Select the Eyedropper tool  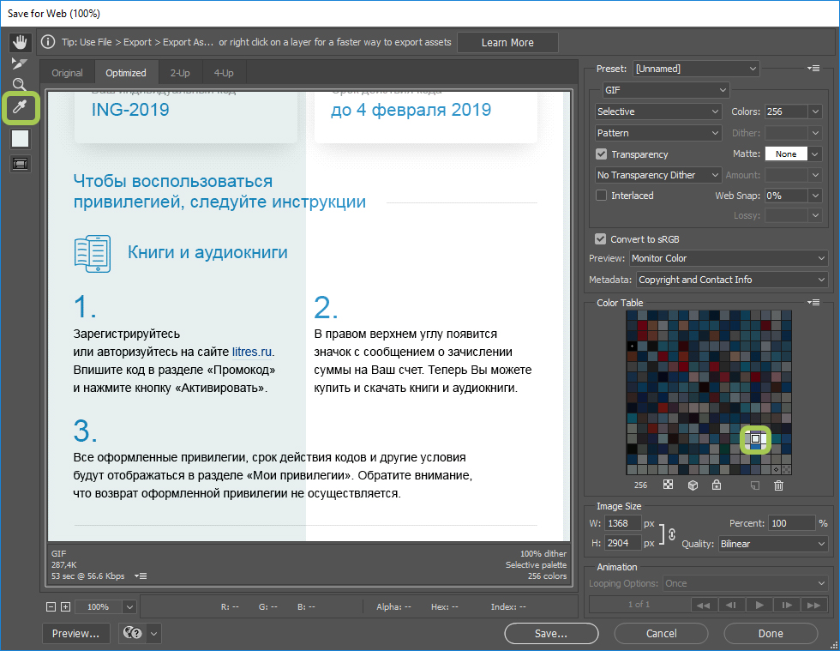(x=21, y=108)
